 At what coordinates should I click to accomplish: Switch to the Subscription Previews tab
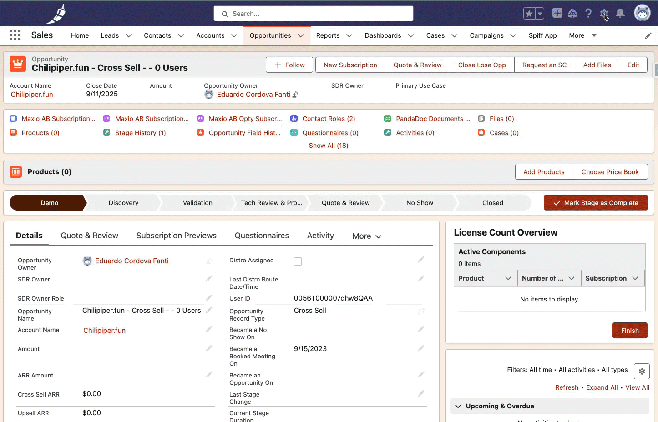point(177,236)
